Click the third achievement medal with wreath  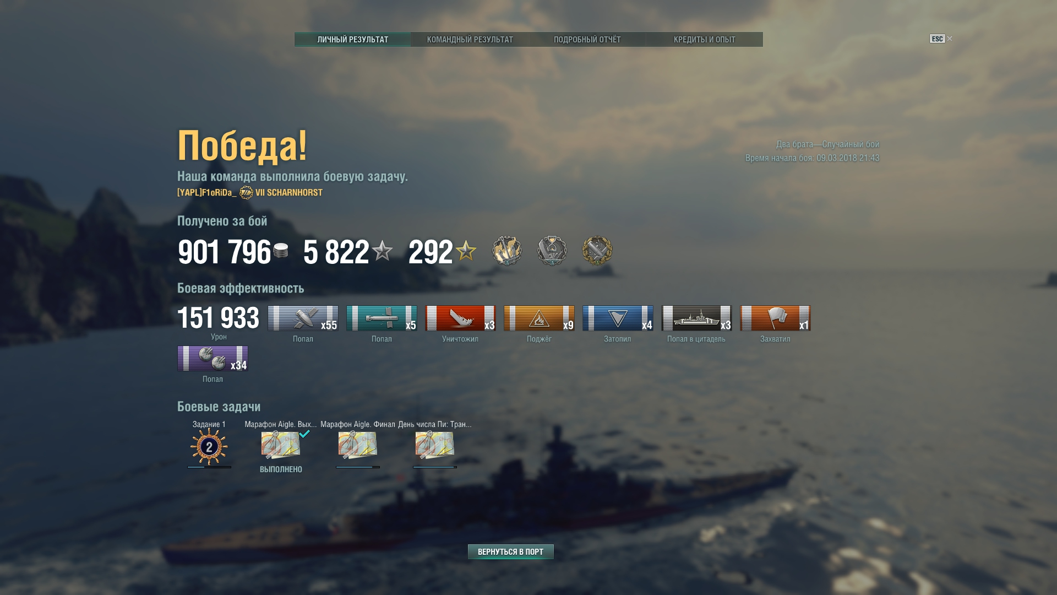coord(597,251)
